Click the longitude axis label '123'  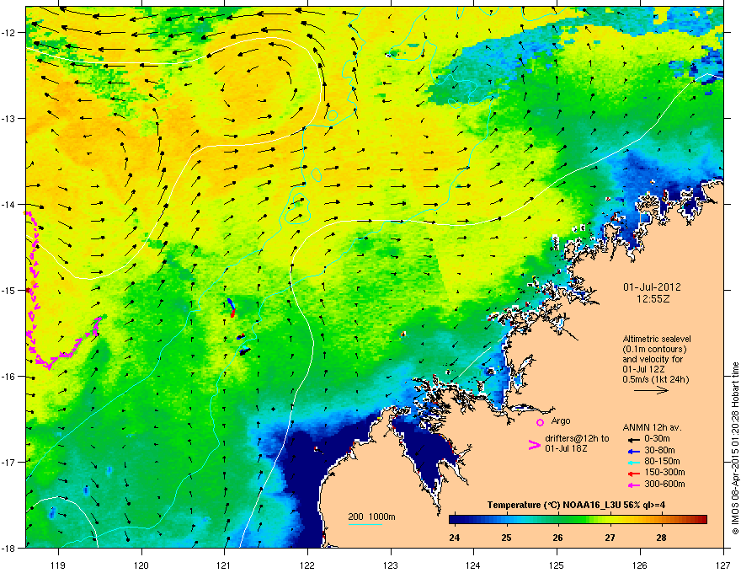tap(391, 565)
